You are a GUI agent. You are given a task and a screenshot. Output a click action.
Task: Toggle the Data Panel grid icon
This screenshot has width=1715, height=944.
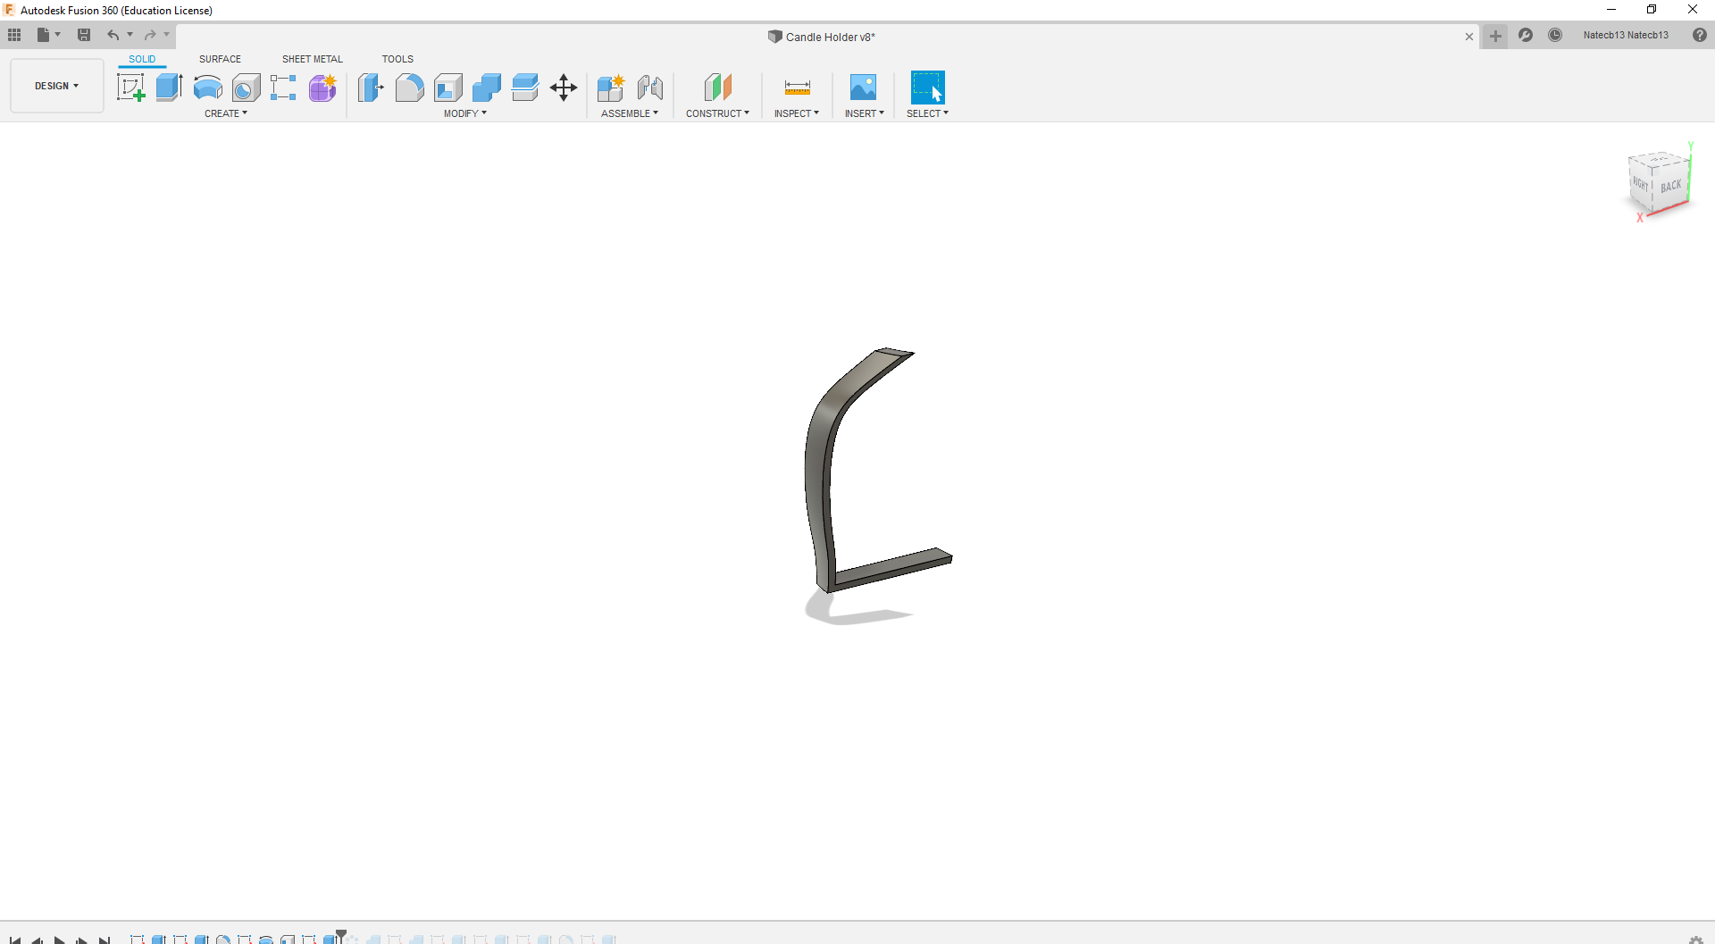[14, 35]
